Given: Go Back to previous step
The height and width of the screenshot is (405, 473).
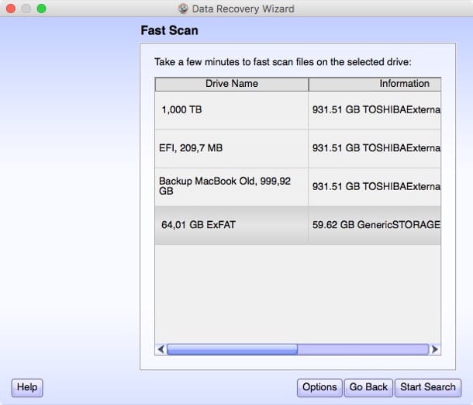Looking at the screenshot, I should (x=368, y=387).
